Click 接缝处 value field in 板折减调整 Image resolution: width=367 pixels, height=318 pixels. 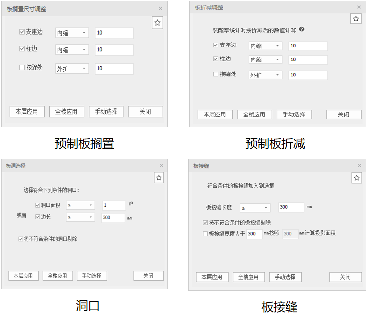[x=308, y=75]
